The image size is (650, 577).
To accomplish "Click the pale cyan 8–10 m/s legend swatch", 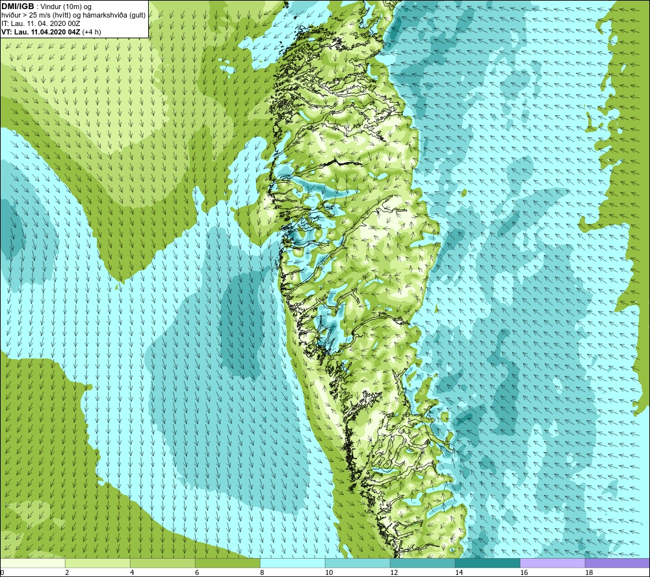I will pyautogui.click(x=292, y=563).
